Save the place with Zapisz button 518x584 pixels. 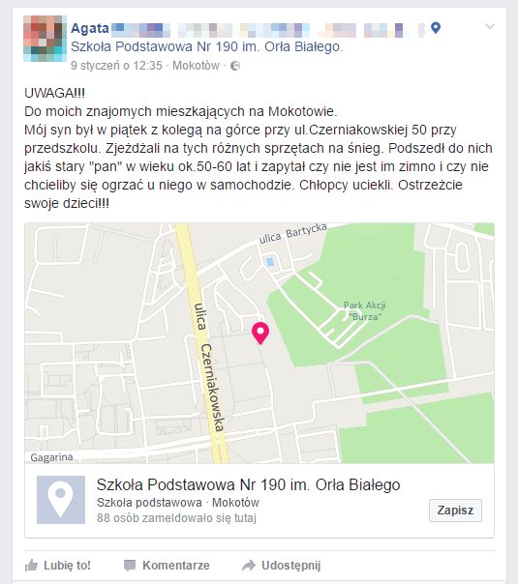[x=455, y=511]
